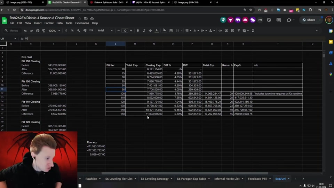The height and width of the screenshot is (188, 334).
Task: Click the Search menus field
Action: coord(12,31)
